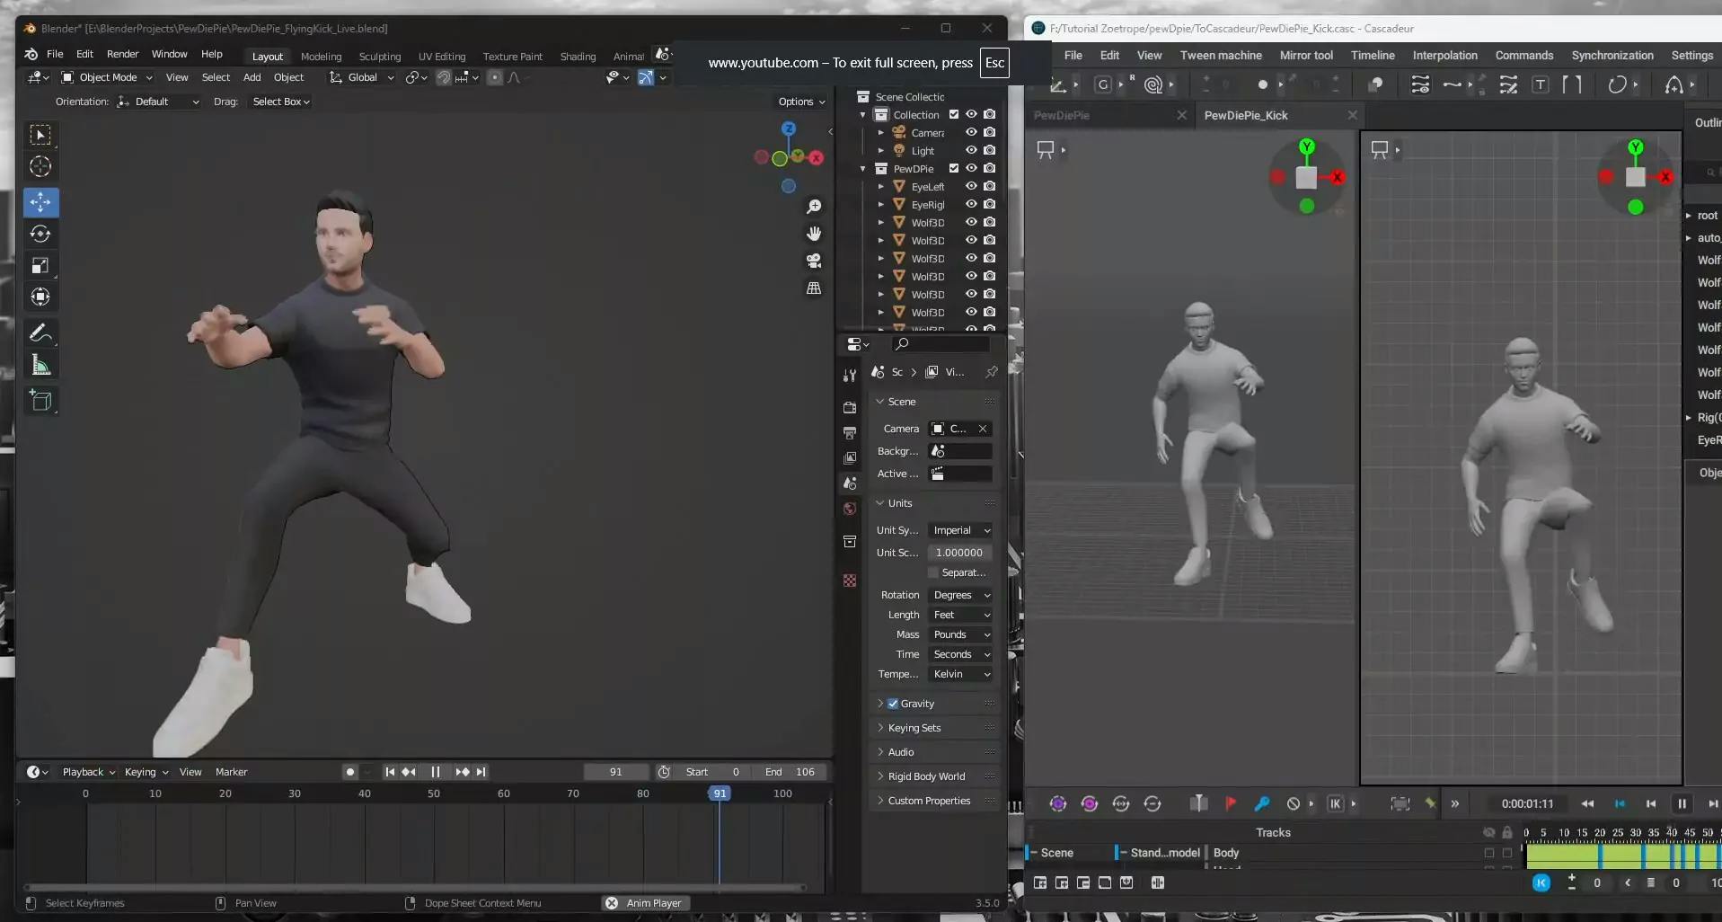Select the Annotate tool in Blender
The image size is (1722, 922).
pyautogui.click(x=40, y=332)
